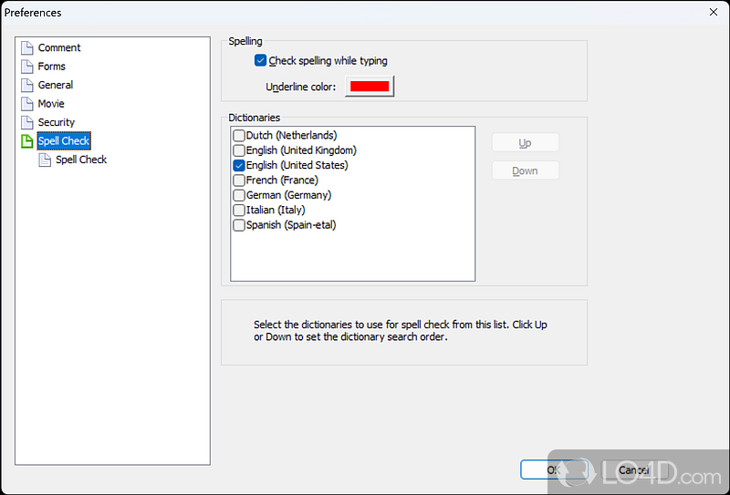730x495 pixels.
Task: Open the Comment preferences category
Action: tap(59, 48)
